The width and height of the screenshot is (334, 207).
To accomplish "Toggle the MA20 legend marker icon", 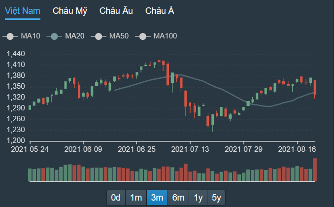I will coord(54,36).
